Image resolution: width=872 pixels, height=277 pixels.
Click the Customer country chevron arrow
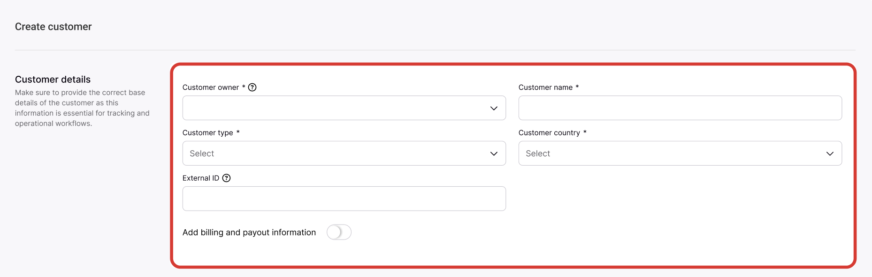(x=830, y=153)
